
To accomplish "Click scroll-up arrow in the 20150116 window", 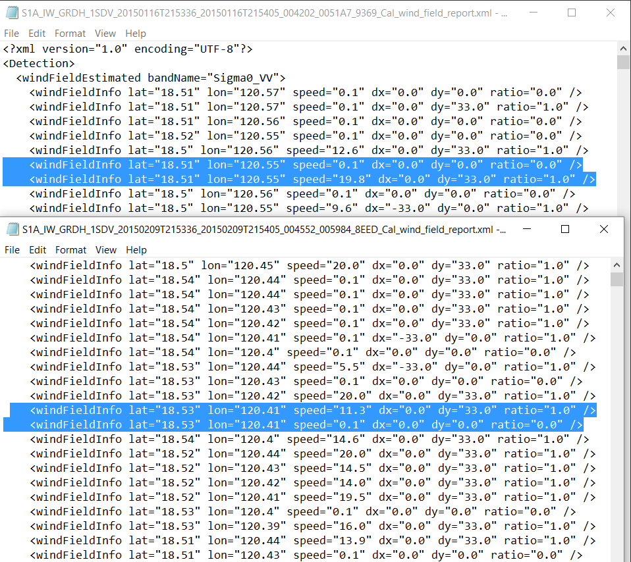I will (623, 48).
